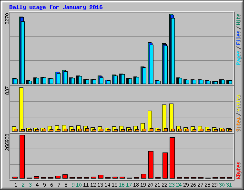Screen dimensions: 244x190
Task: Select day 28 on the x-axis
Action: [207, 185]
